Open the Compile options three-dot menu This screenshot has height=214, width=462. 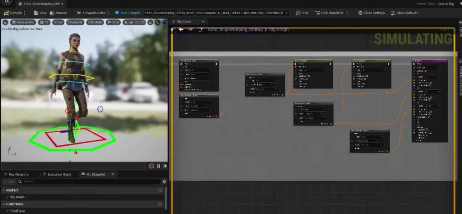click(x=25, y=13)
